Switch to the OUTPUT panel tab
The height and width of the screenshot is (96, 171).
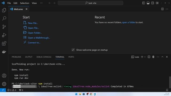(x=29, y=57)
